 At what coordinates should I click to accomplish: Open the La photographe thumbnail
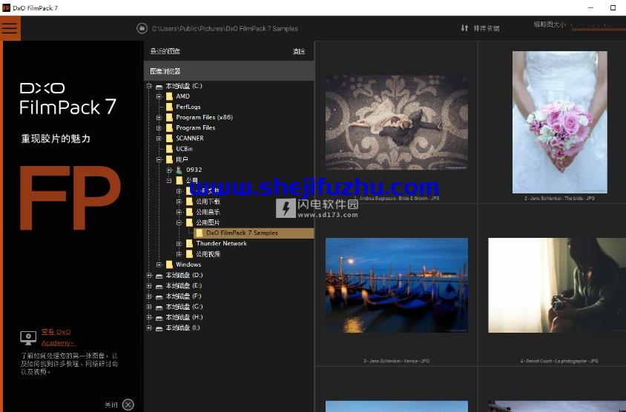pos(557,285)
